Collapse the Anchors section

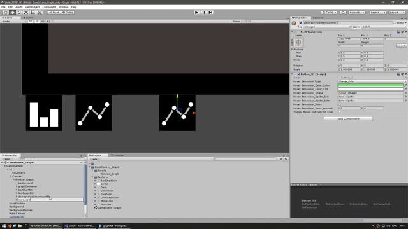pos(292,50)
